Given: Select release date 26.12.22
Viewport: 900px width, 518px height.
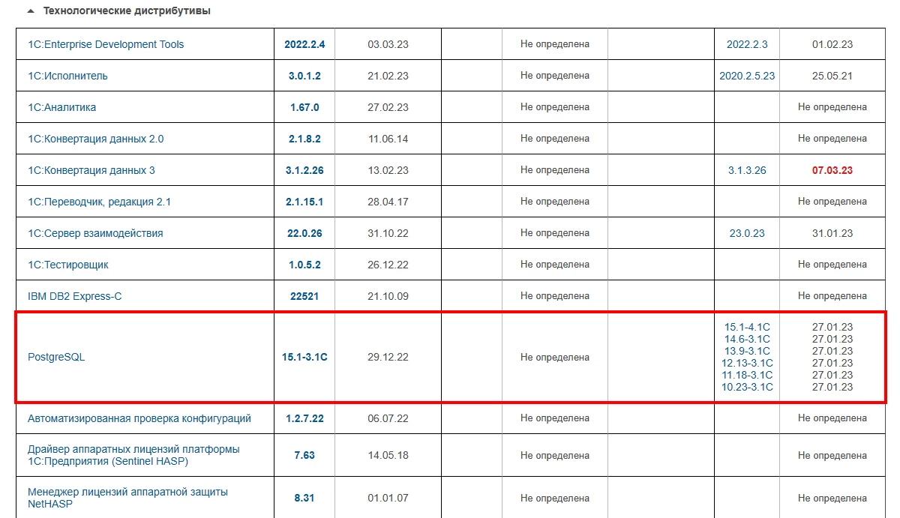Looking at the screenshot, I should (x=388, y=265).
